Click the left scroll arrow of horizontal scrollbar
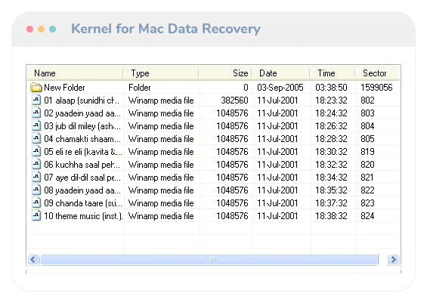The height and width of the screenshot is (303, 427). click(x=33, y=259)
